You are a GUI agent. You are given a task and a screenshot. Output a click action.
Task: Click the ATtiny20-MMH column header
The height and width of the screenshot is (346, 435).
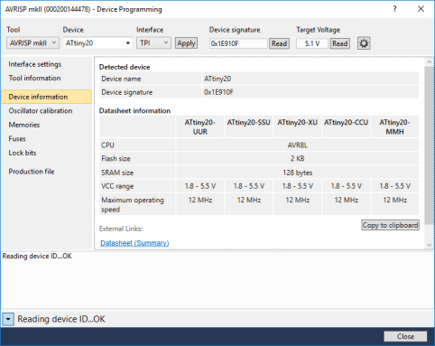point(394,126)
